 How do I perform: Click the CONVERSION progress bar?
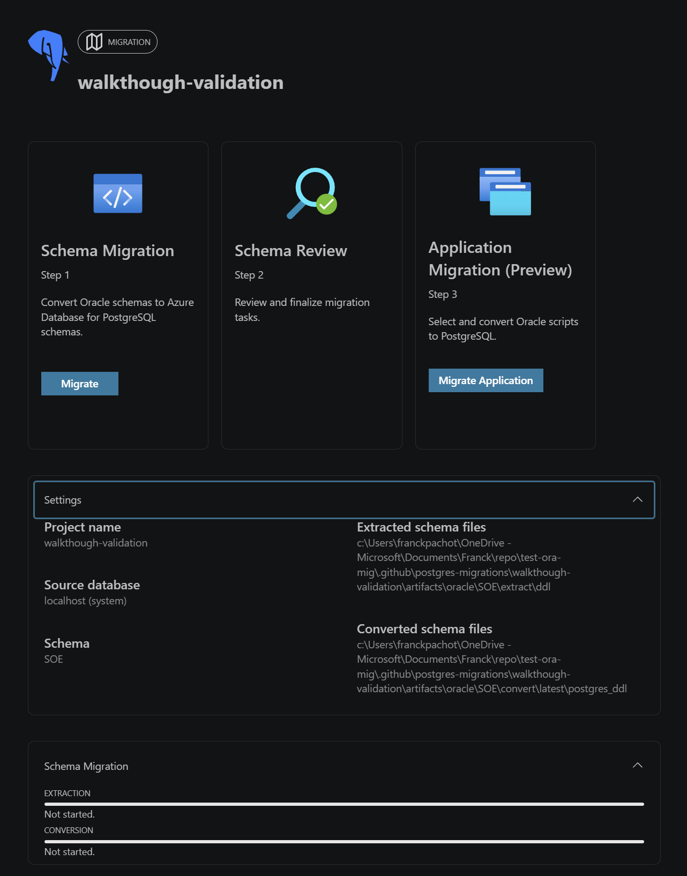click(x=344, y=841)
